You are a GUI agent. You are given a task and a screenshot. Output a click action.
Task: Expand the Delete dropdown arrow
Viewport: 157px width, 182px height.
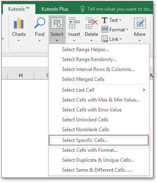(x=91, y=41)
